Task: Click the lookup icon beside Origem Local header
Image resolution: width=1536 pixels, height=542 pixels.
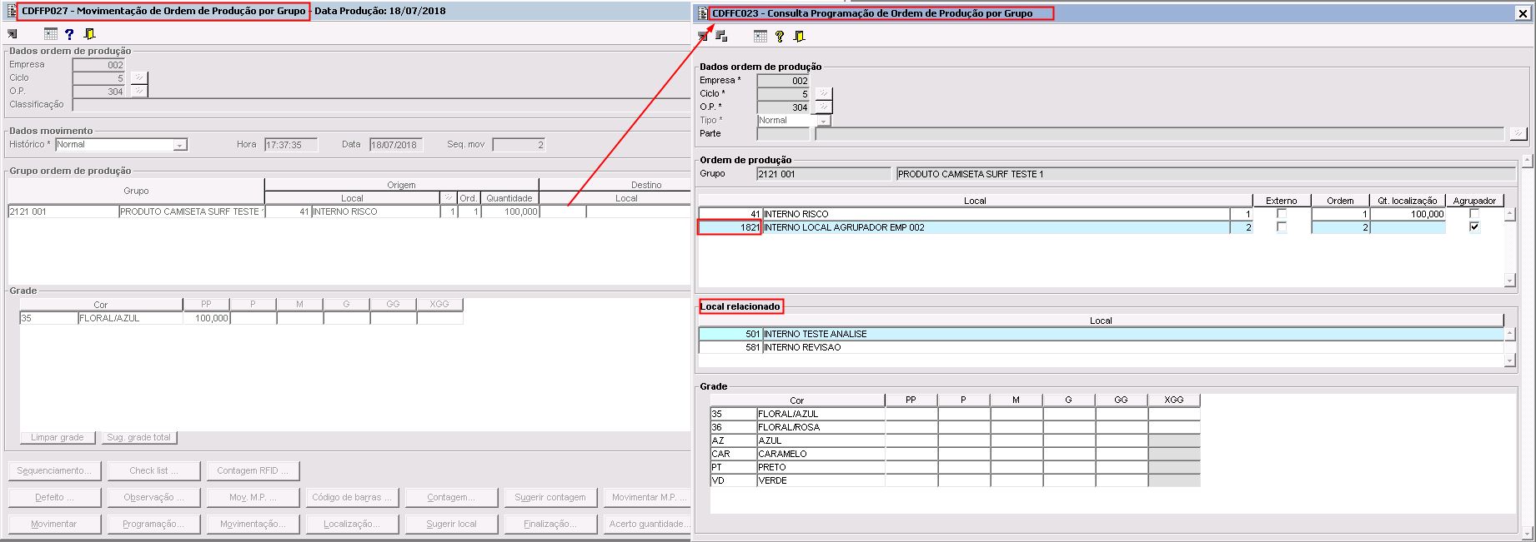Action: (449, 198)
